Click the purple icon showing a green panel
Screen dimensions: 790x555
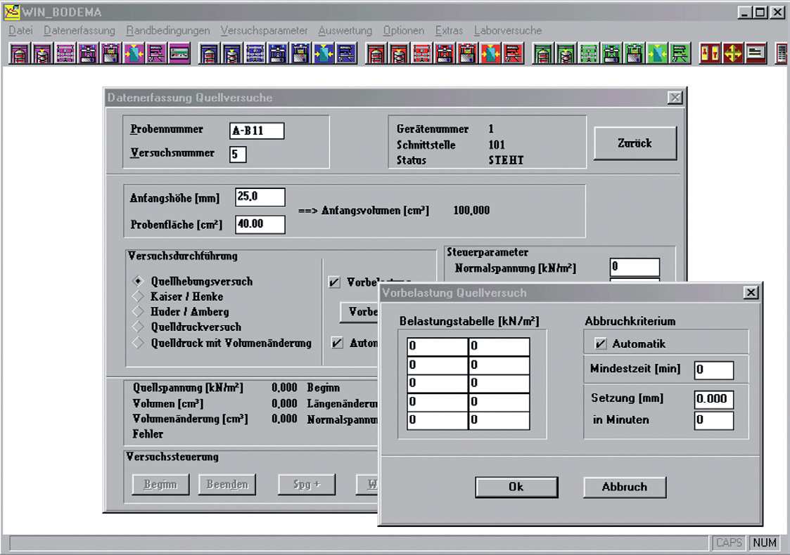click(x=180, y=53)
